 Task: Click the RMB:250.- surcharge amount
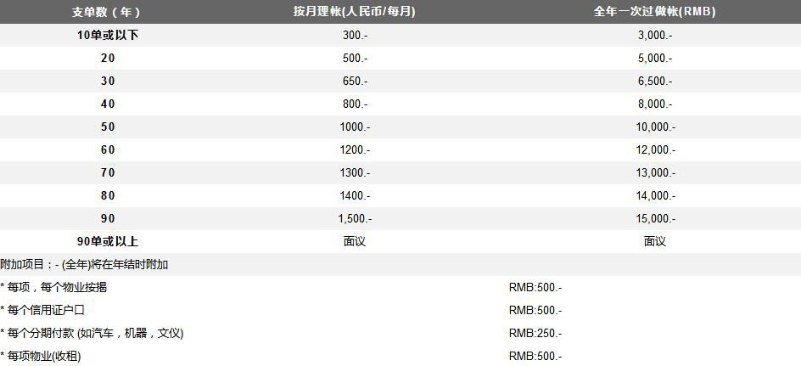[535, 333]
